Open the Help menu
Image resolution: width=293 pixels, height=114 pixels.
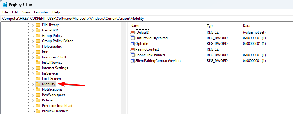(x=56, y=12)
